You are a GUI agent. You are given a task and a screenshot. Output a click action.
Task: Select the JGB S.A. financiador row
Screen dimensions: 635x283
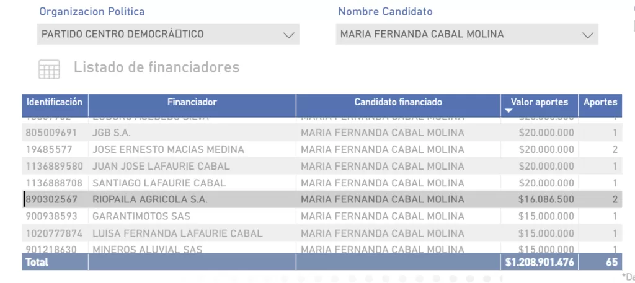coord(322,133)
